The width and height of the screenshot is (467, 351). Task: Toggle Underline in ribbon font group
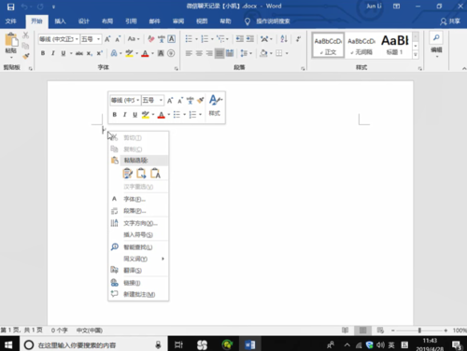(64, 53)
